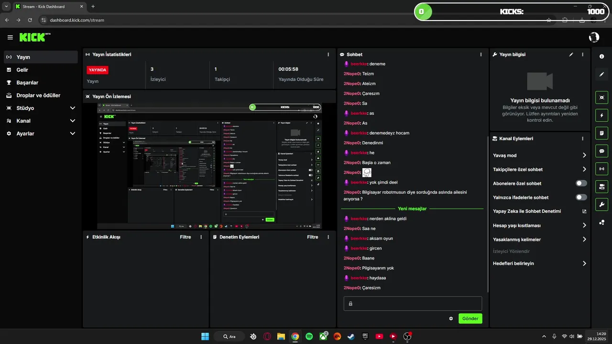Click emote image in 2Nope0's message
This screenshot has width=612, height=344.
tap(367, 172)
